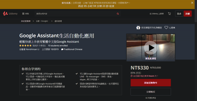
Task: Open the teach on Udemy link
Action: click(157, 14)
